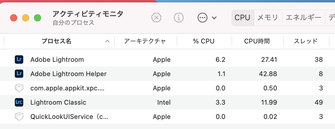Switch to the エネルギー tab
Image resolution: width=335 pixels, height=129 pixels.
tap(303, 18)
